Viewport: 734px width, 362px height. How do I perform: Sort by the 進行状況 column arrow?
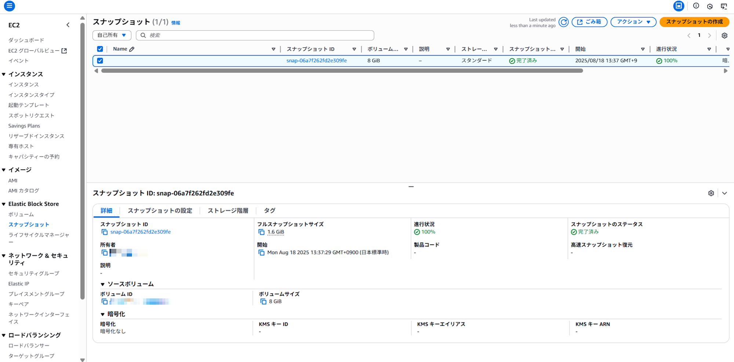709,49
